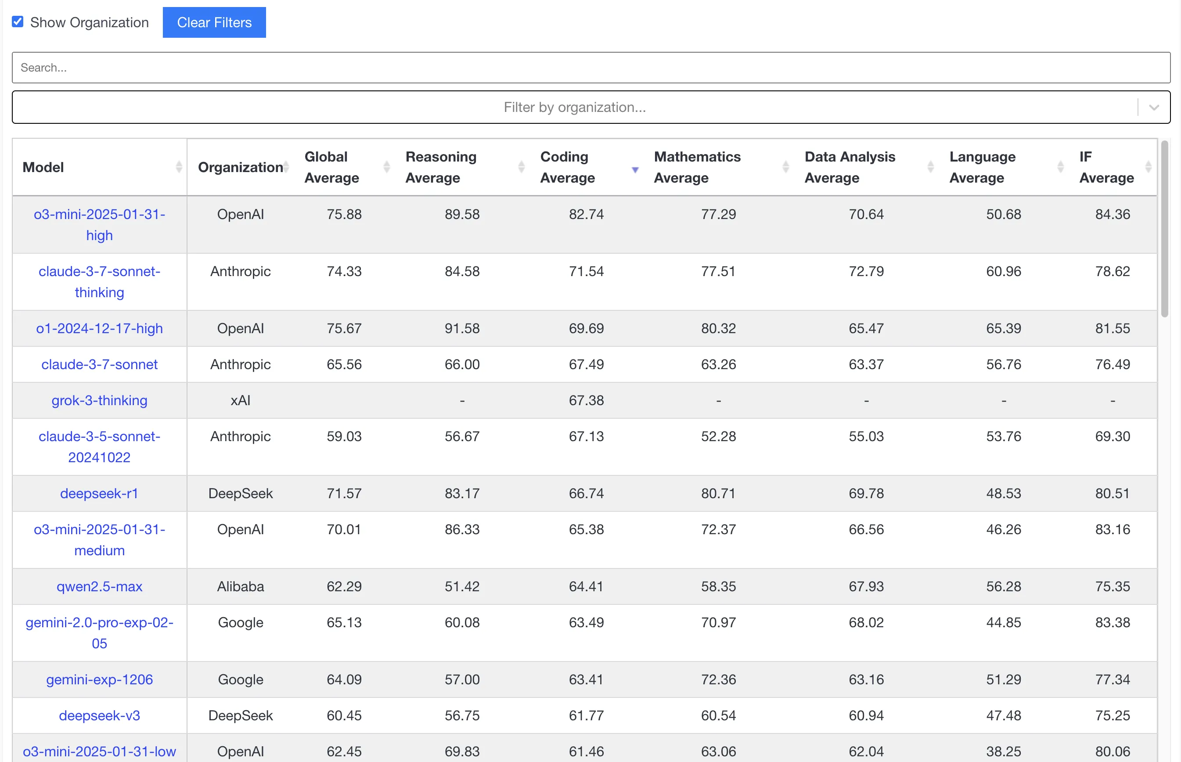Select reasoning score 66.00 cell
Viewport: 1181px width, 762px height.
tap(462, 364)
